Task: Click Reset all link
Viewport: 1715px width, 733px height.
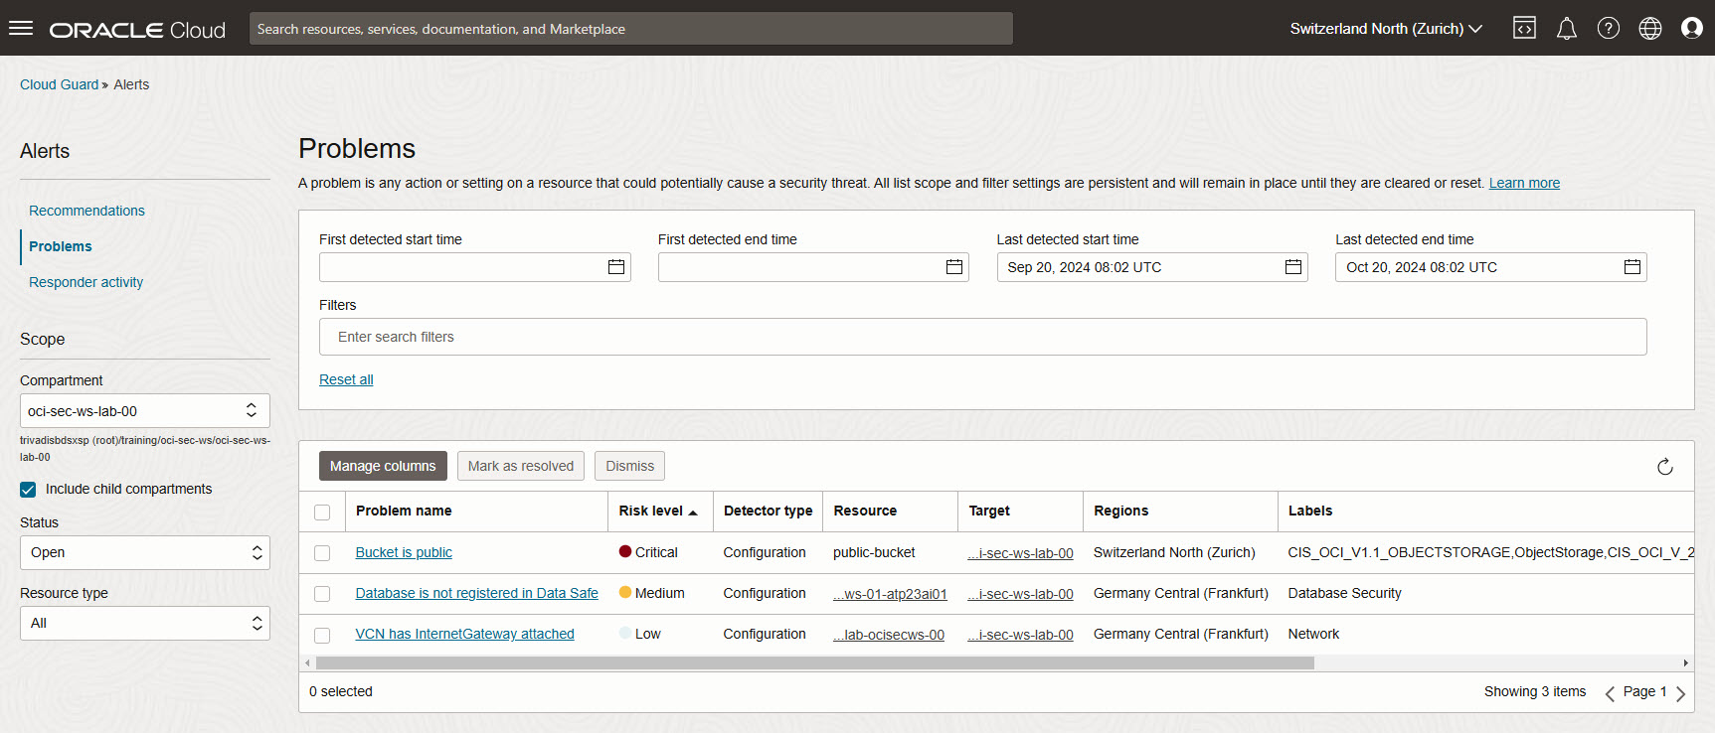Action: point(346,379)
